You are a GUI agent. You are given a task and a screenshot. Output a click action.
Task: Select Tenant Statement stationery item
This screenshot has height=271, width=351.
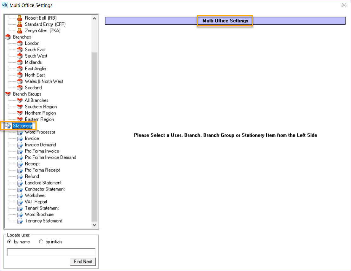pyautogui.click(x=42, y=208)
